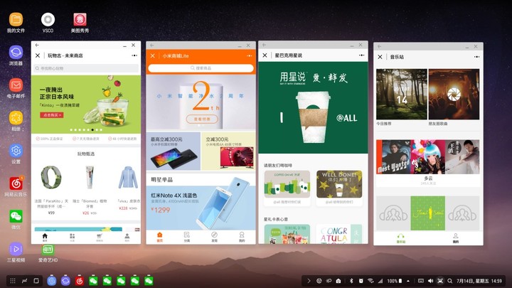Click the search field in the 玩物志 window

pos(86,68)
